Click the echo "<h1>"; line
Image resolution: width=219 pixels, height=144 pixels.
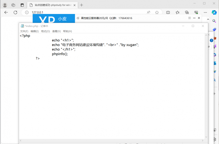(x=63, y=40)
